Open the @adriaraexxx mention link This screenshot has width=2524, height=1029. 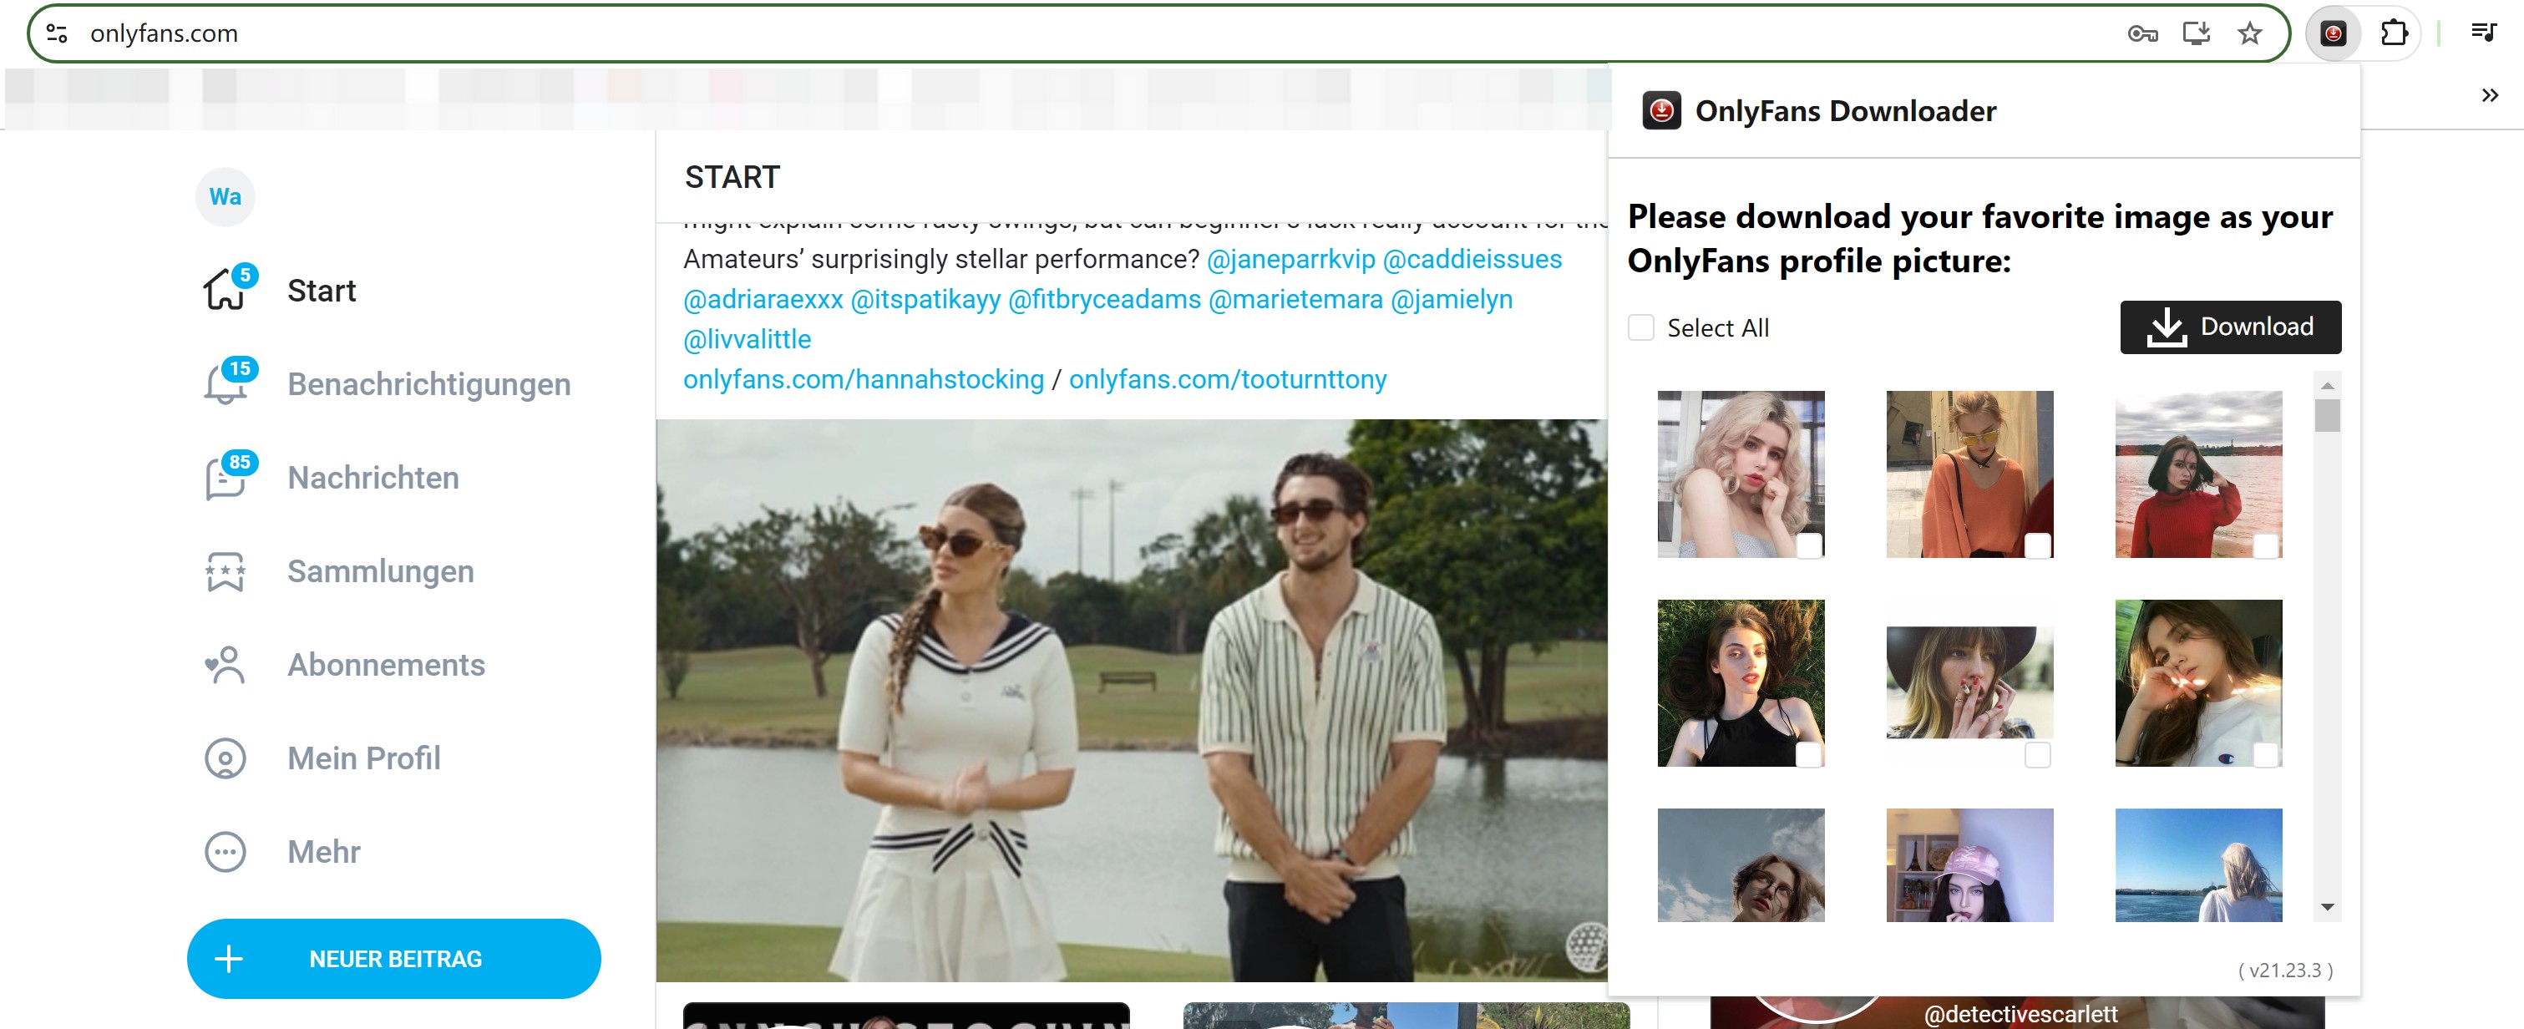(763, 299)
